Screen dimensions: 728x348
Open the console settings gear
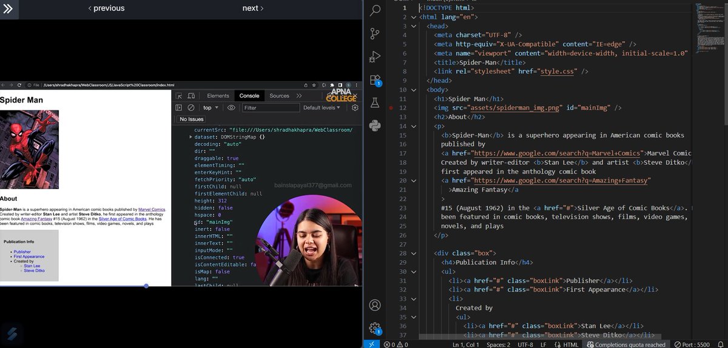(x=355, y=107)
